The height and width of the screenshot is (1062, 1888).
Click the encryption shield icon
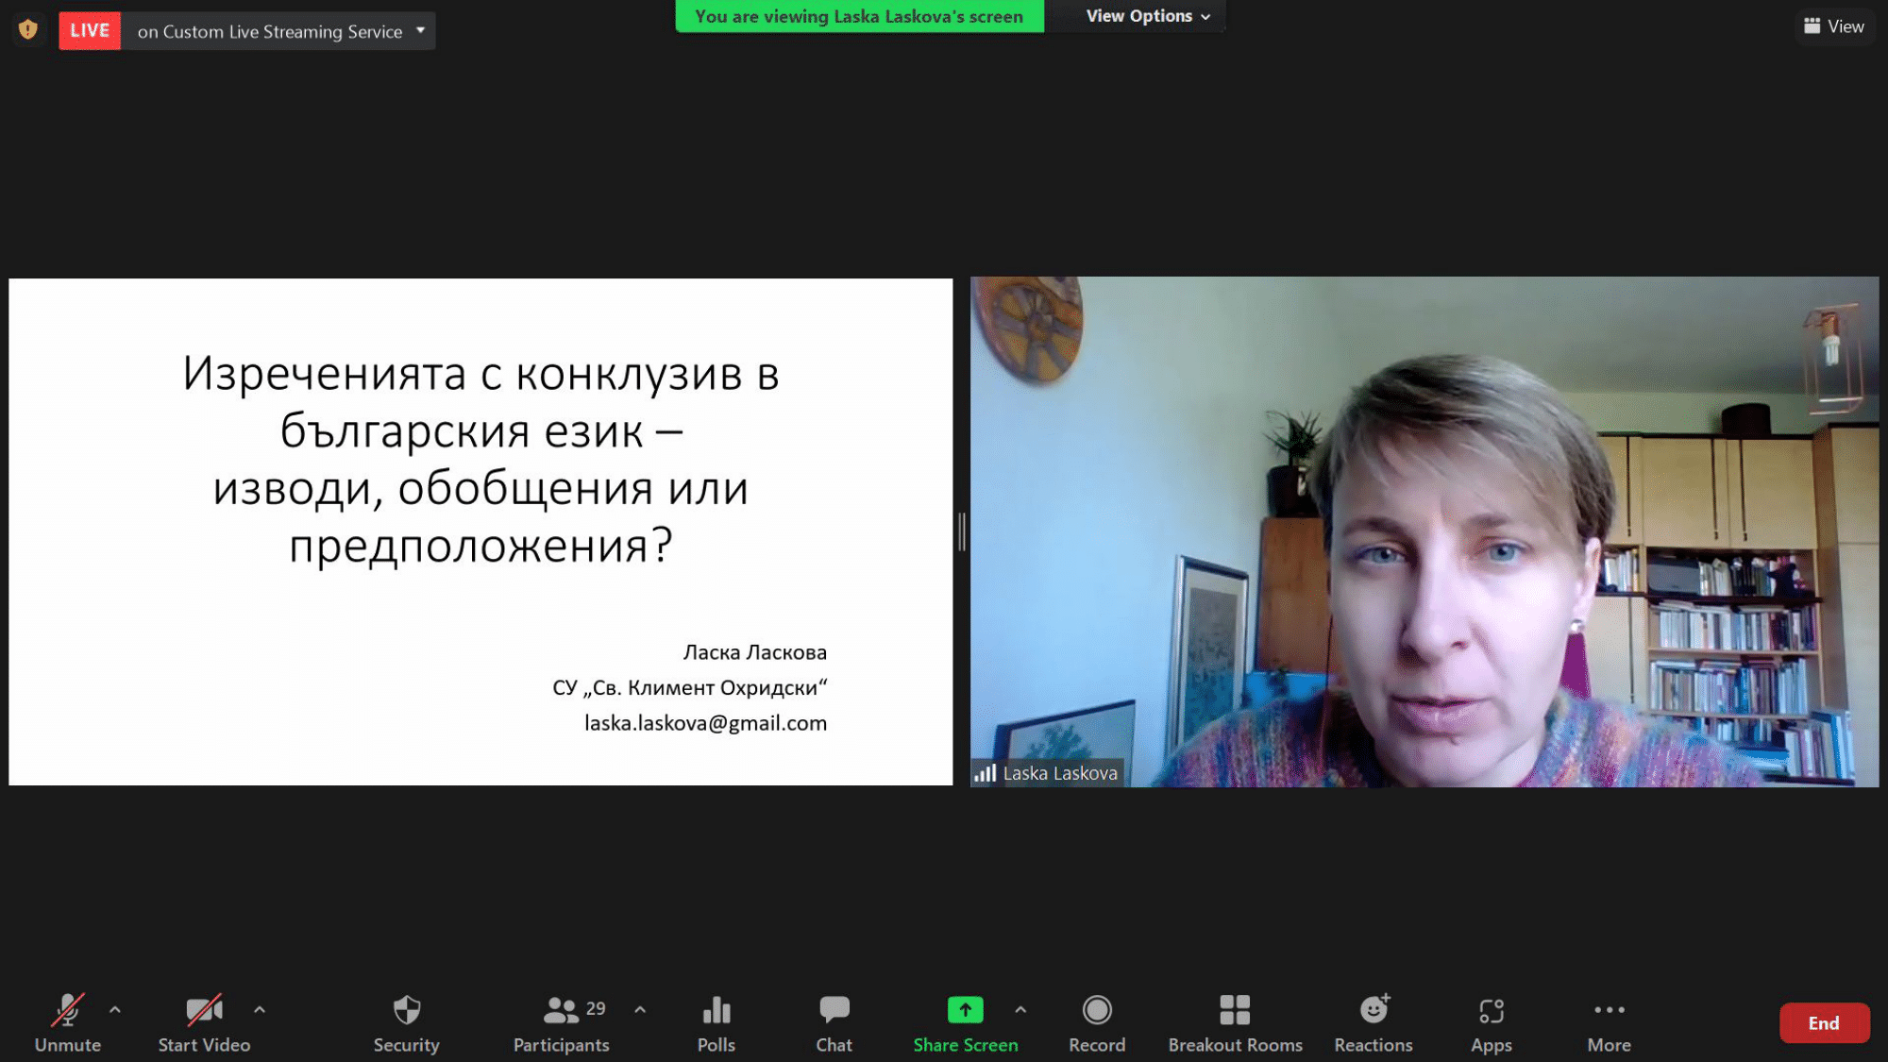[28, 29]
